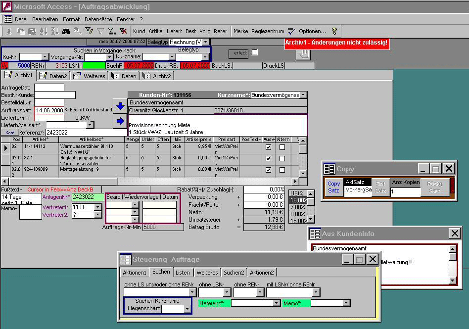This screenshot has height=329, width=469.
Task: Click in the AnfrageDat input field
Action: (x=49, y=88)
